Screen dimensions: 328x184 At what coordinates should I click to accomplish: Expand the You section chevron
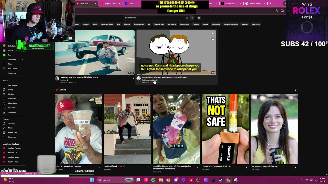pos(7,80)
